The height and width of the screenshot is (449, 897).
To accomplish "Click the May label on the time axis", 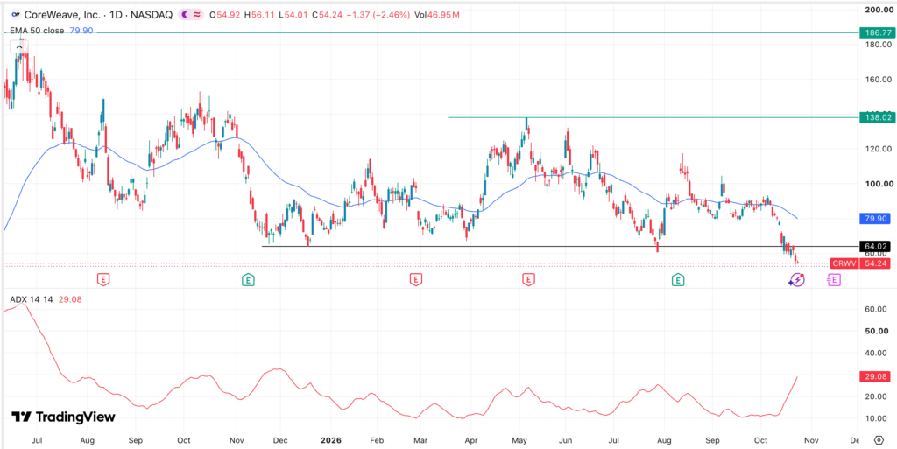I will [519, 440].
